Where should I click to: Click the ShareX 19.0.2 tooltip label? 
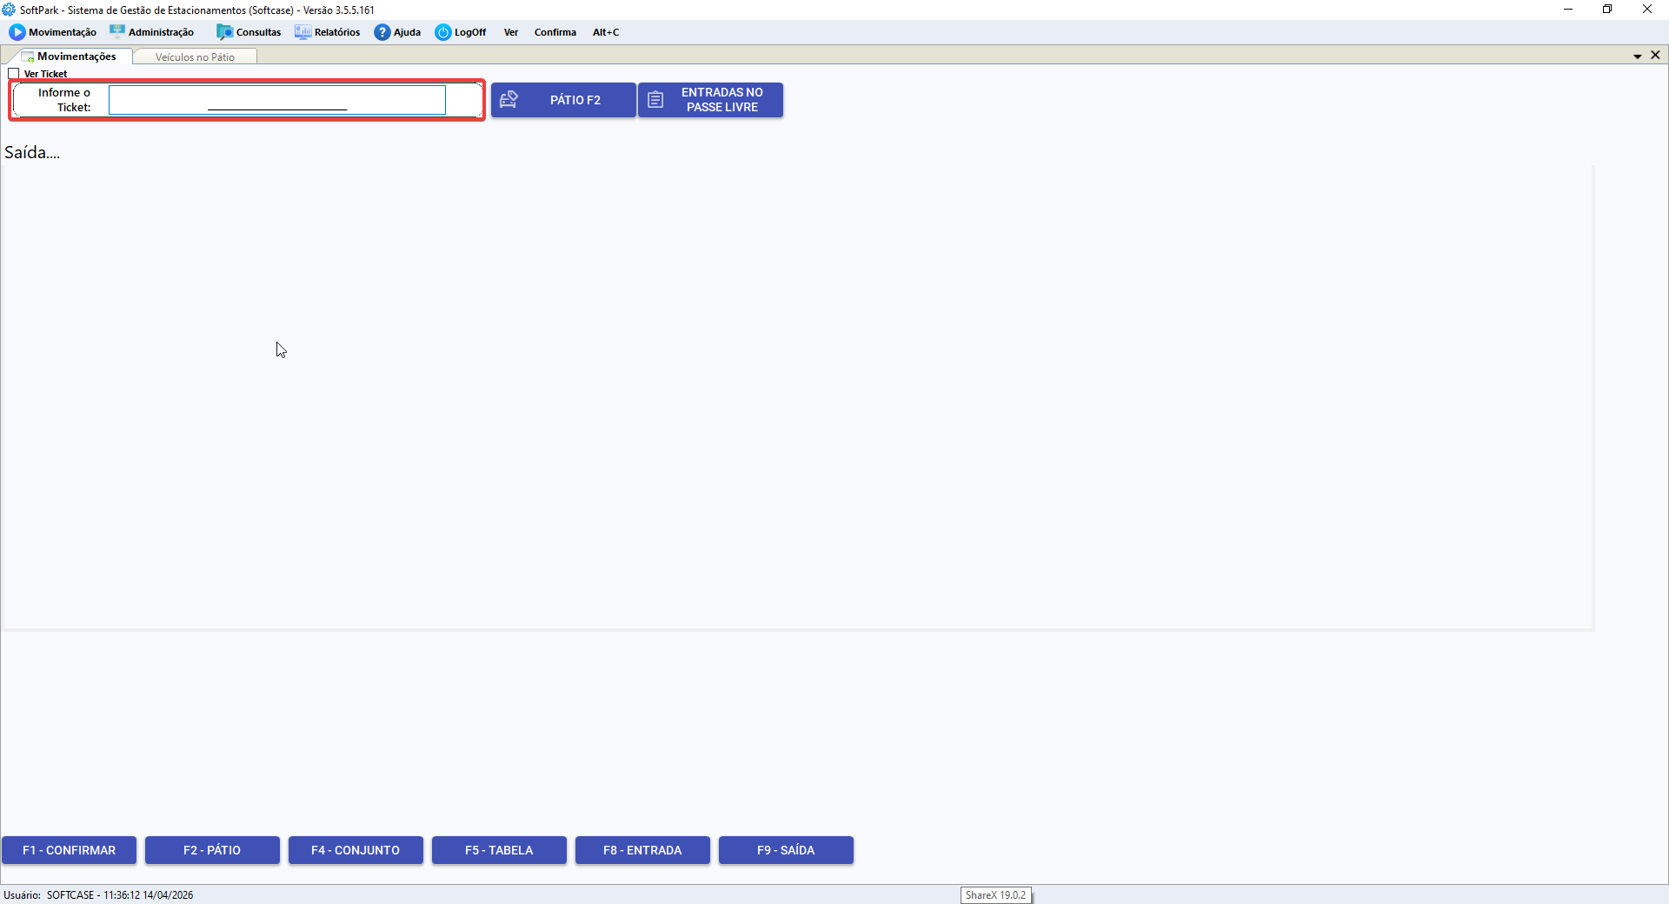[x=995, y=895]
